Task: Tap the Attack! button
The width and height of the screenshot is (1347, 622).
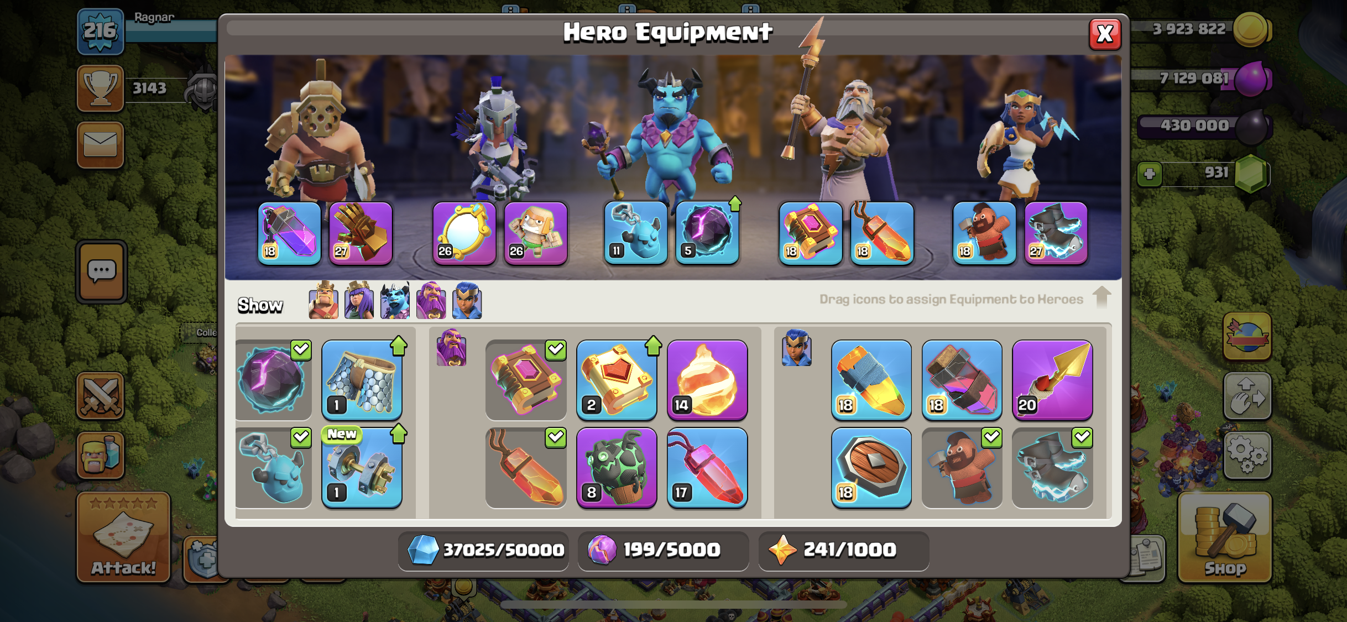Action: tap(123, 537)
